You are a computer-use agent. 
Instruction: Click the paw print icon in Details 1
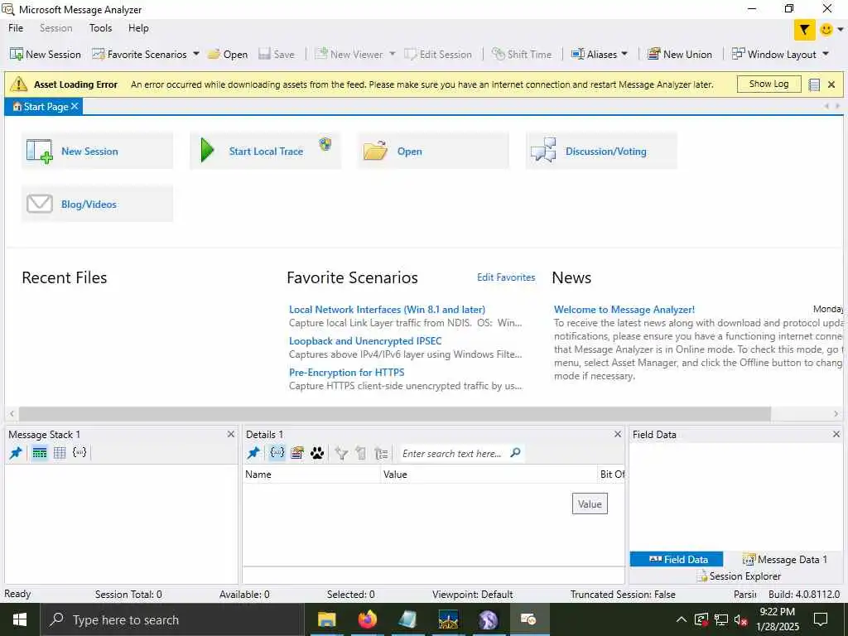[x=317, y=453]
